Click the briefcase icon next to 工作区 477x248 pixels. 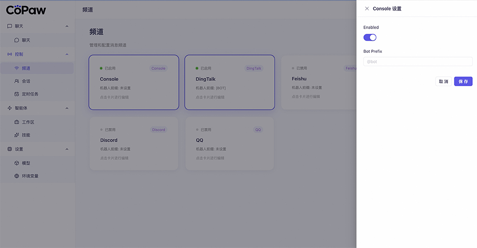pyautogui.click(x=17, y=122)
